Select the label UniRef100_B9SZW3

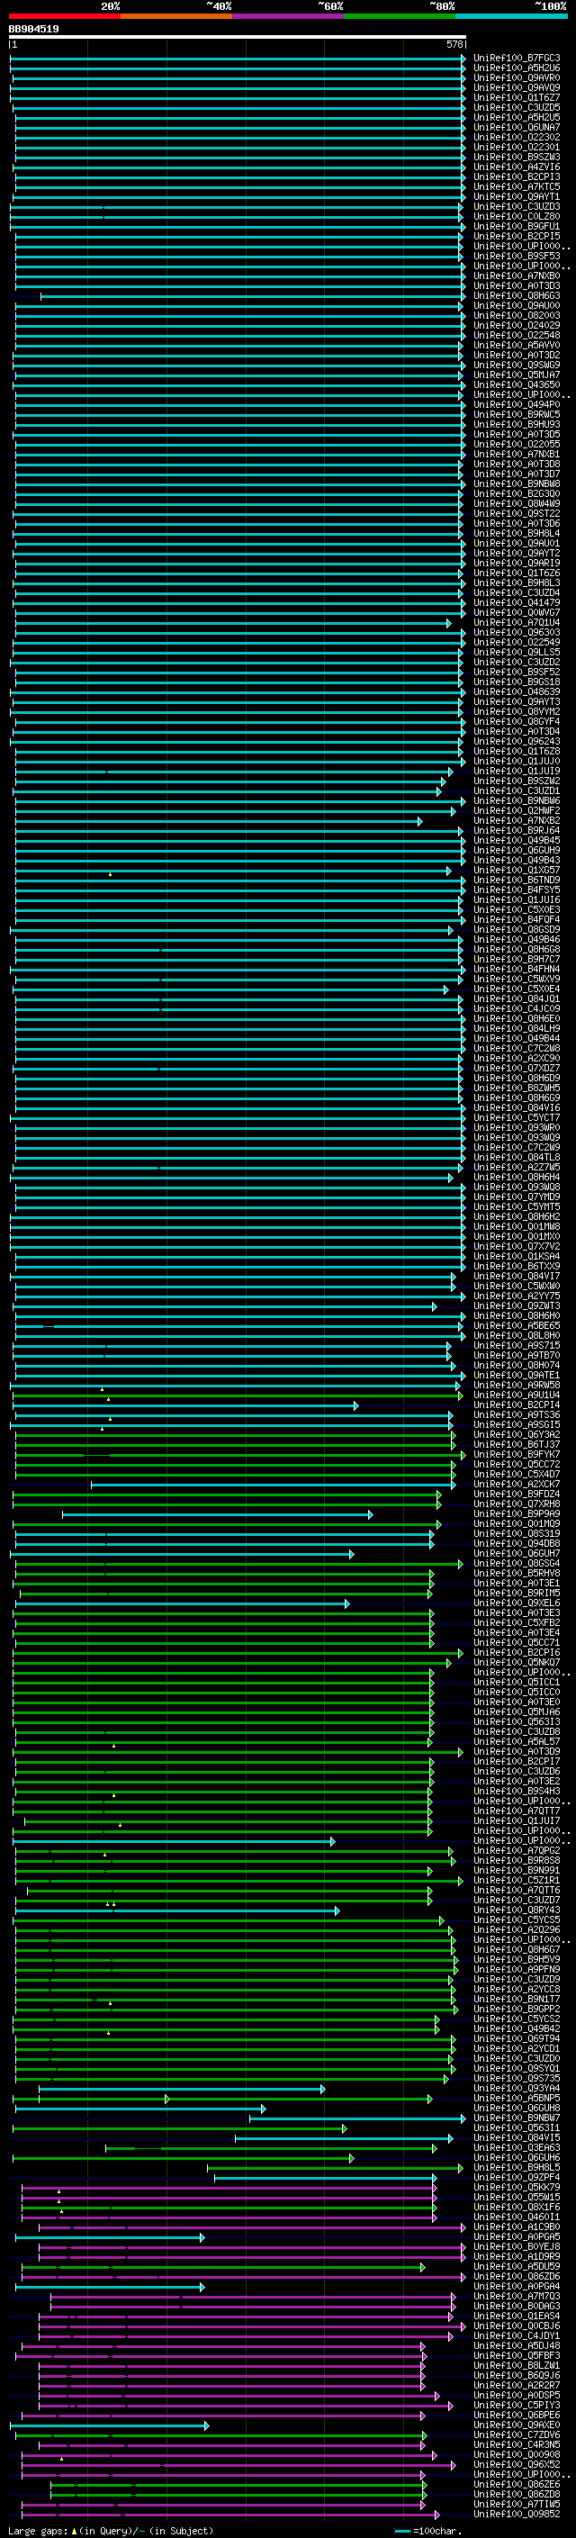(516, 157)
